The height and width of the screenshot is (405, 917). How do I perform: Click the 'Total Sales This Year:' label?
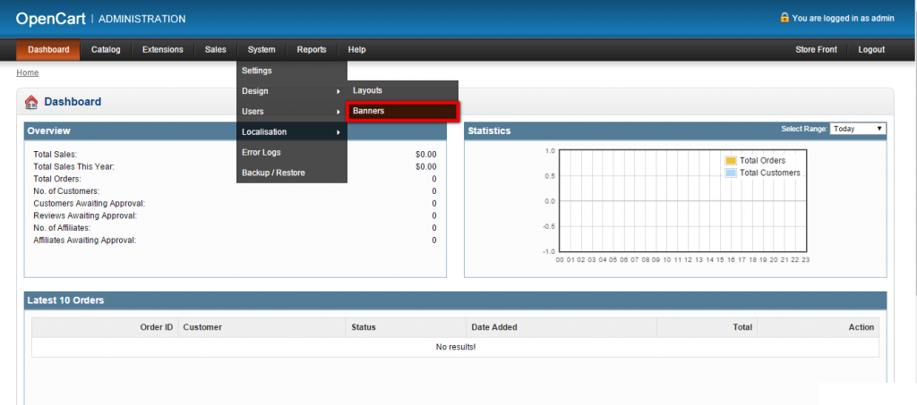(x=73, y=166)
